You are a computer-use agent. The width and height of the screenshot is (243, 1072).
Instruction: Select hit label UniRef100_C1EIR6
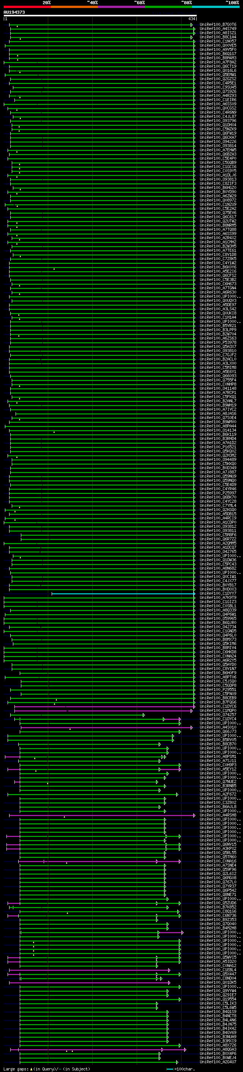pyautogui.click(x=218, y=100)
